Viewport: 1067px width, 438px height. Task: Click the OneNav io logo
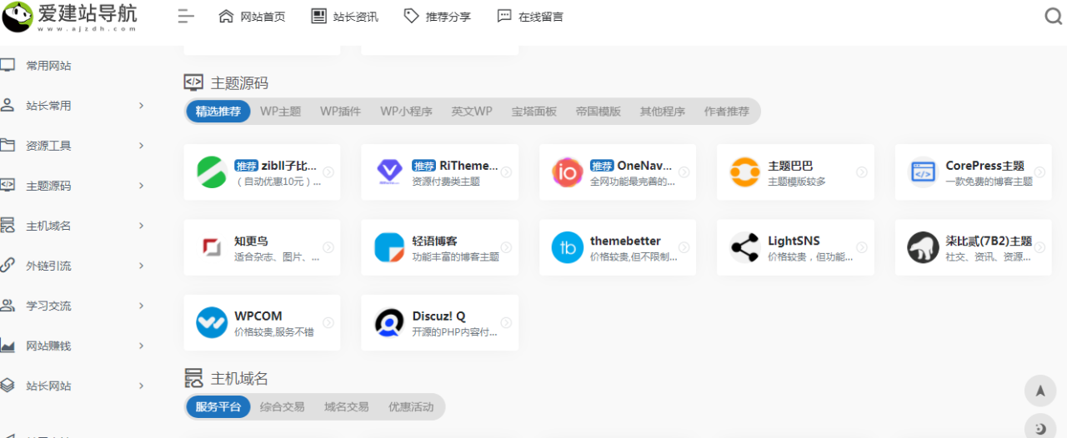coord(567,172)
